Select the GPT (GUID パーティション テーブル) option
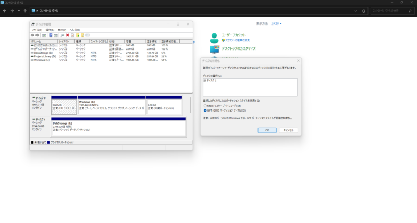 (x=205, y=110)
